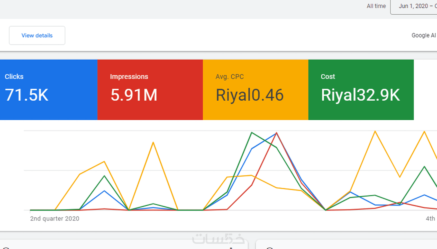This screenshot has height=249, width=437.
Task: Select the blue Clicks metric card
Action: tap(49, 90)
